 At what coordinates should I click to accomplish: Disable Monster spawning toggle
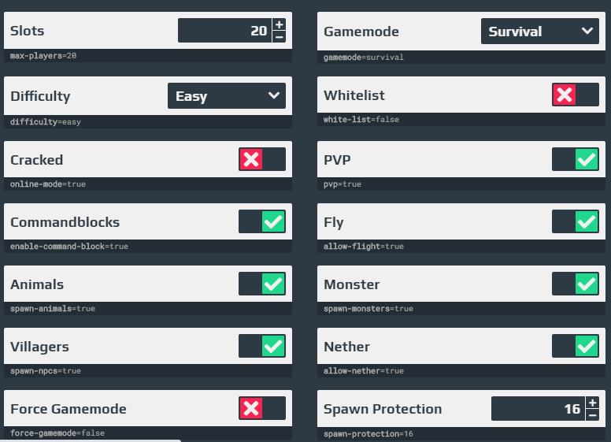[x=575, y=284]
